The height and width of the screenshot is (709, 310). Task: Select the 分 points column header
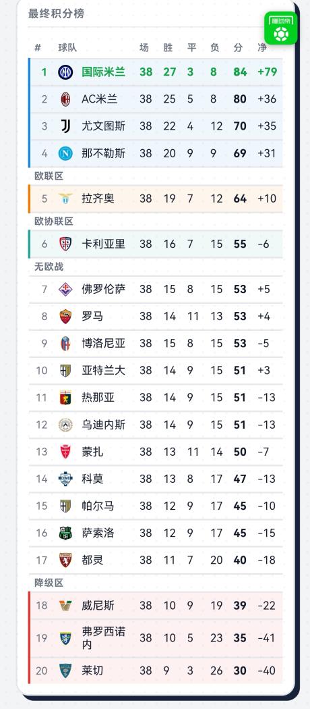coord(238,47)
